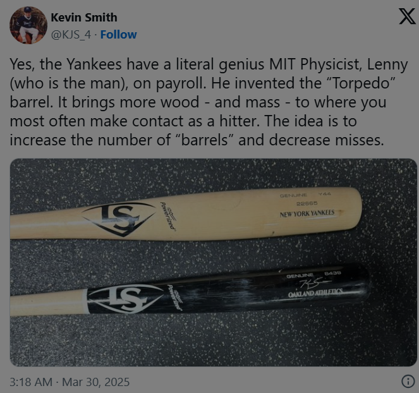Click the GENUINE Y44 marking

tap(305, 195)
